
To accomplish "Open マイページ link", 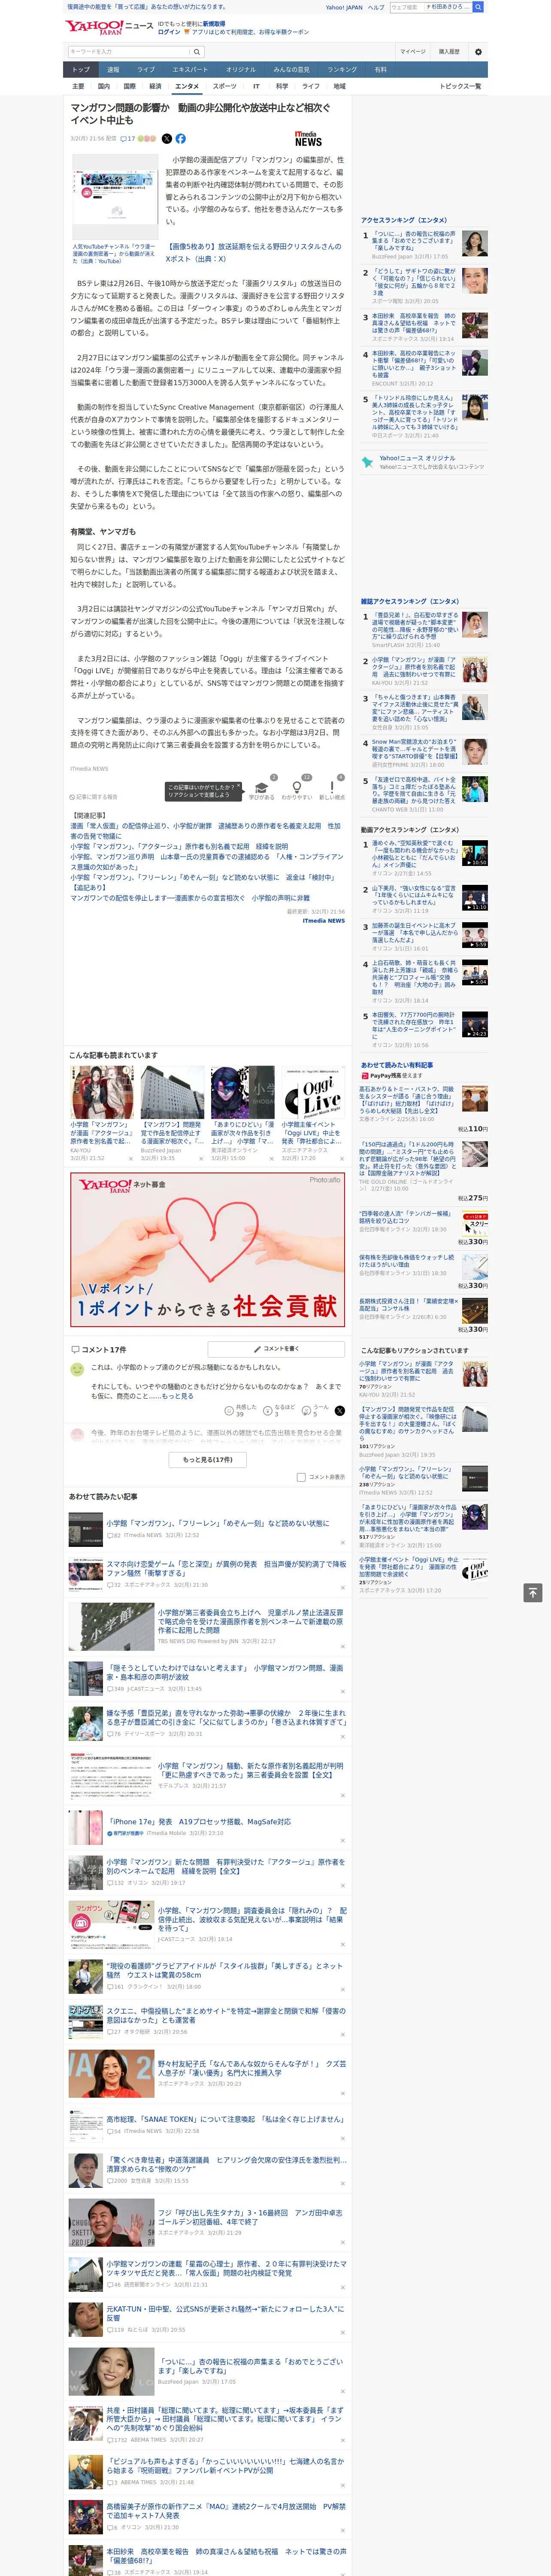I will pos(412,52).
